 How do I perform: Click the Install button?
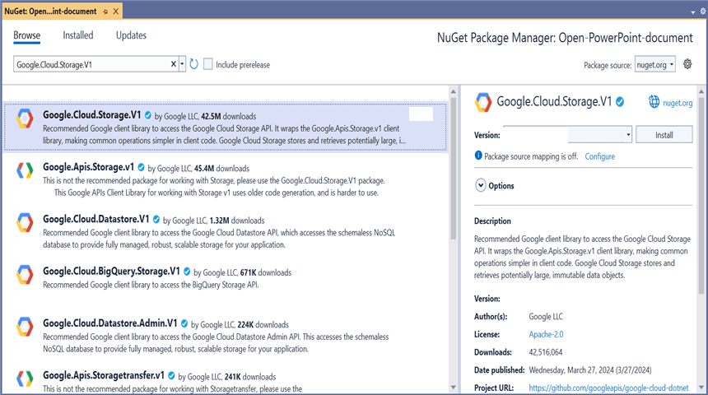point(664,134)
